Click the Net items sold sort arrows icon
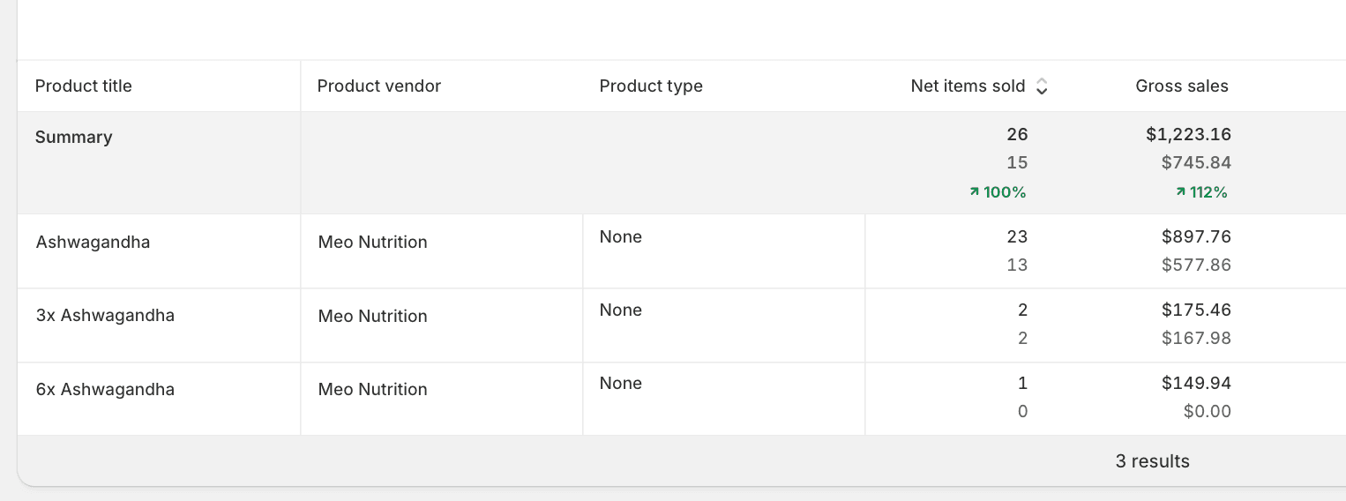 click(1042, 86)
